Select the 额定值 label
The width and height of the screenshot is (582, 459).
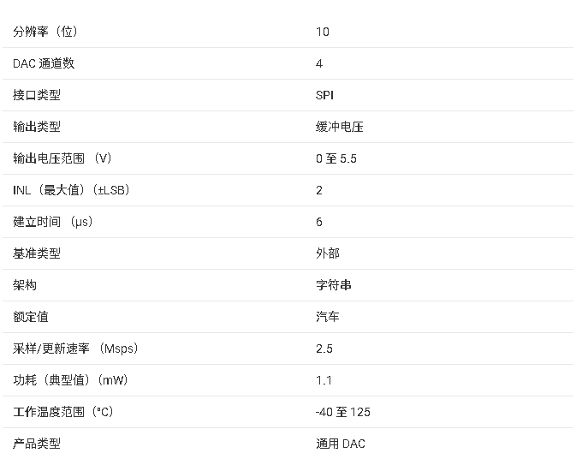point(31,317)
